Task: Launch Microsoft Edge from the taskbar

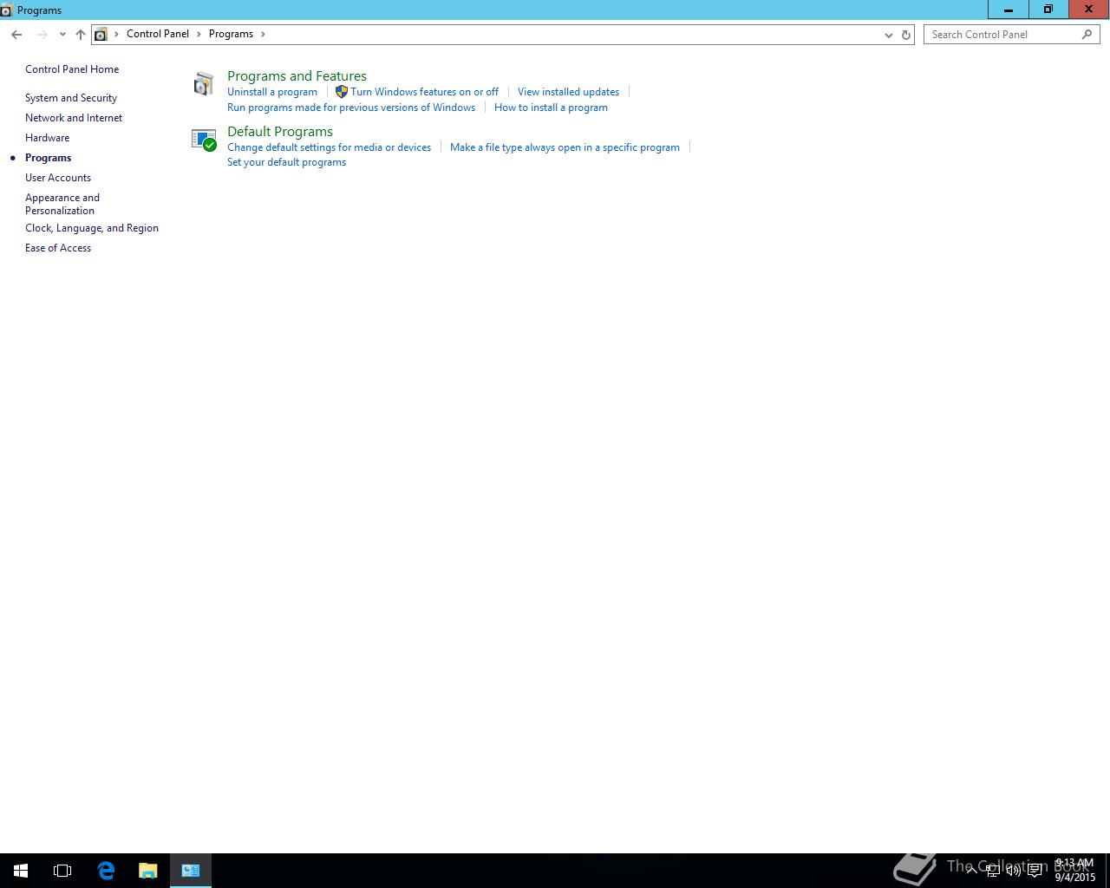Action: click(106, 871)
